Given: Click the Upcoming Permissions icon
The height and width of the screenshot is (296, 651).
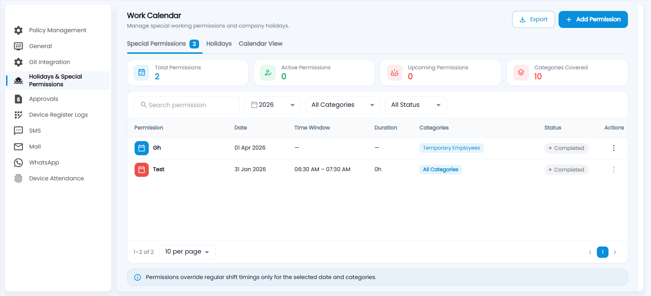Looking at the screenshot, I should (x=395, y=72).
